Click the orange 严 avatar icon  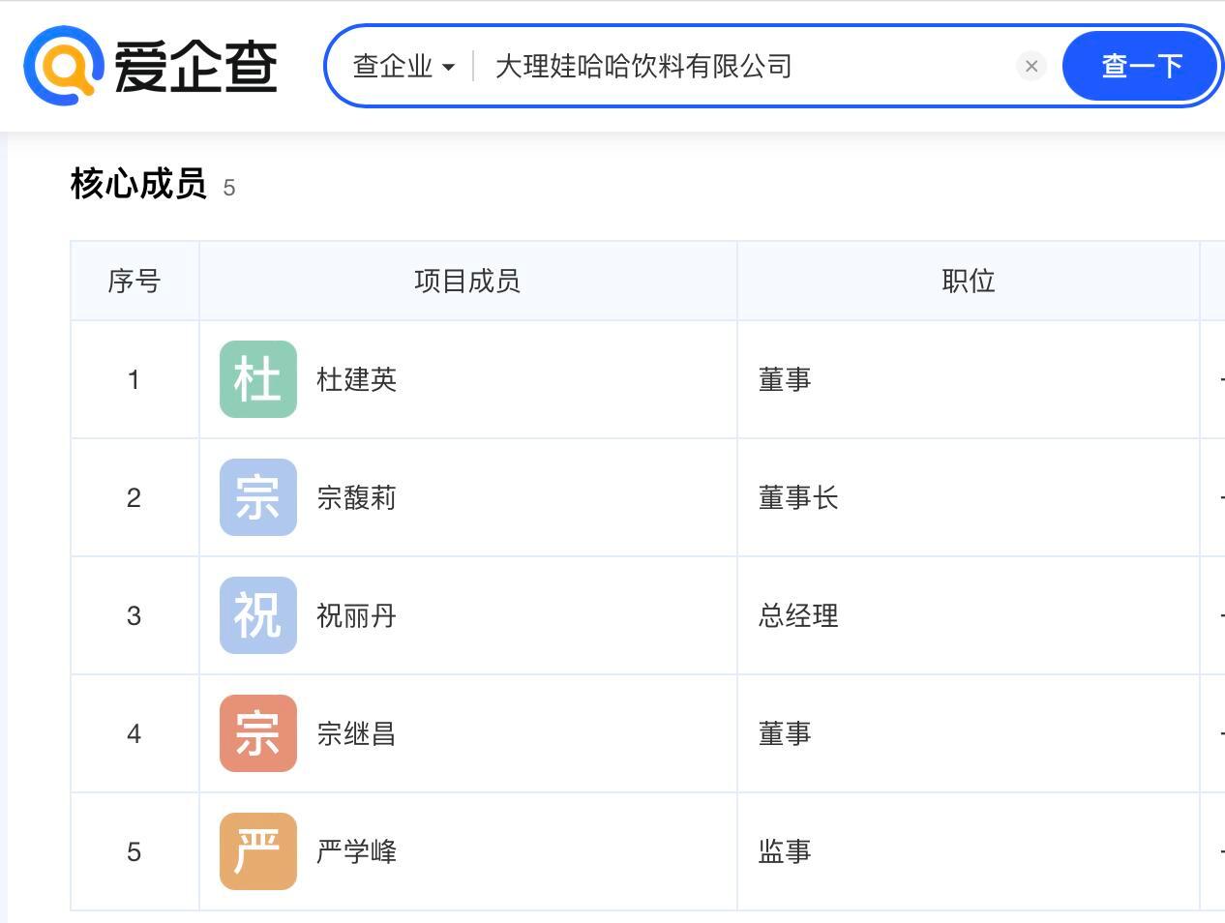(258, 851)
